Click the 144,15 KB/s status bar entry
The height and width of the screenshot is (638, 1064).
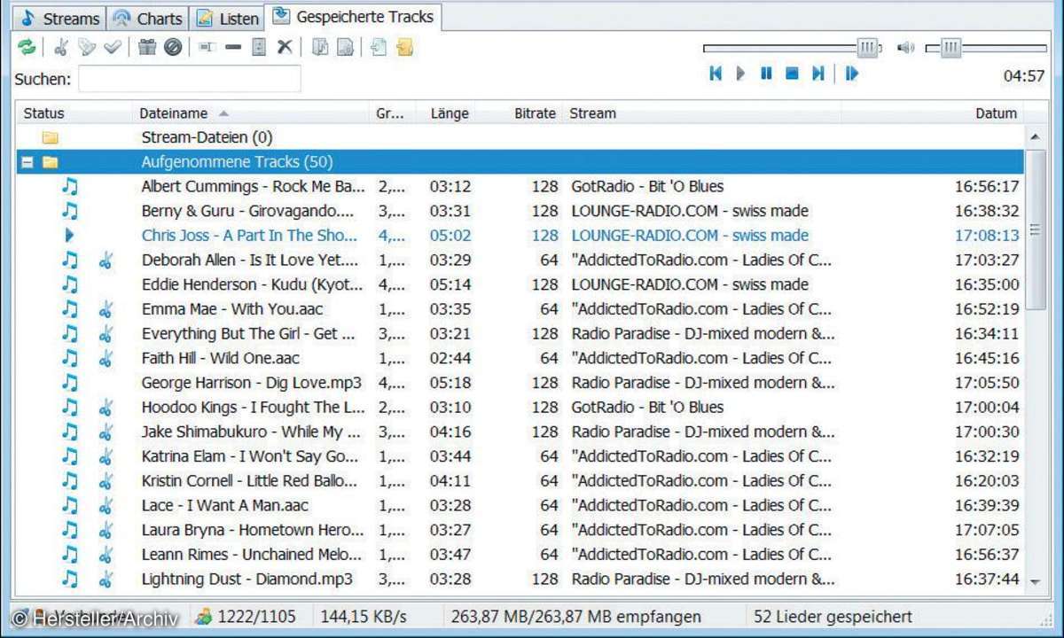point(363,617)
